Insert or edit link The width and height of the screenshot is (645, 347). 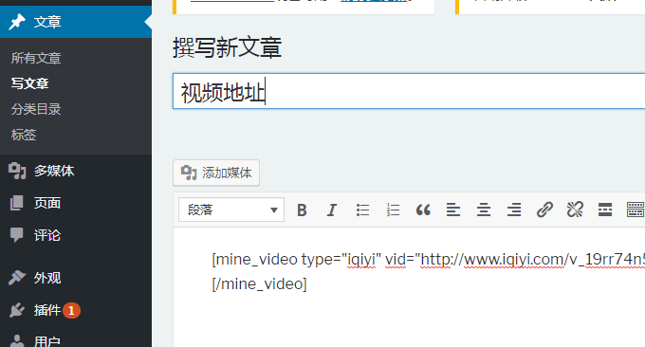(544, 210)
